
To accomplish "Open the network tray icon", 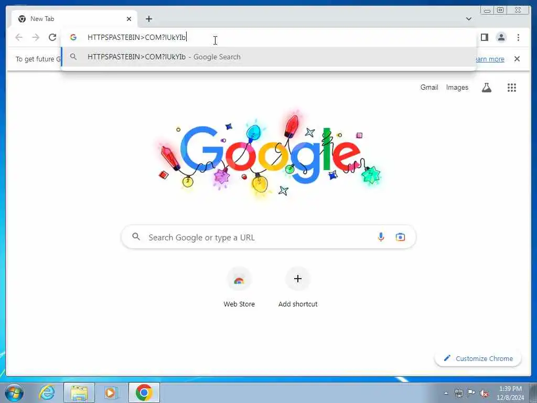I will coord(458,393).
